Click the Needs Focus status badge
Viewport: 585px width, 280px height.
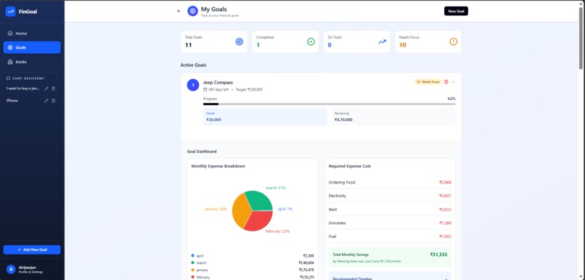pyautogui.click(x=428, y=82)
